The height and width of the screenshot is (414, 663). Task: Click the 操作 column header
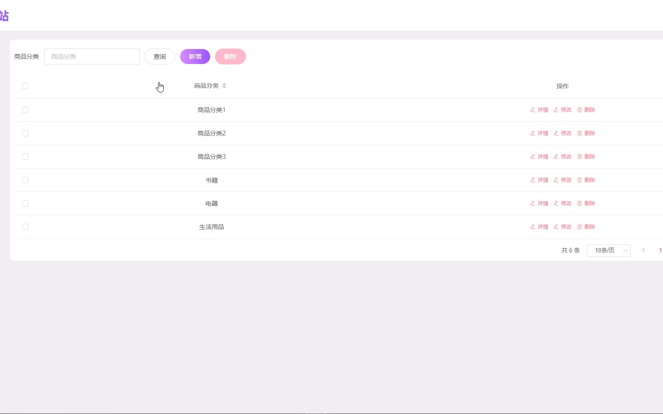tap(562, 86)
